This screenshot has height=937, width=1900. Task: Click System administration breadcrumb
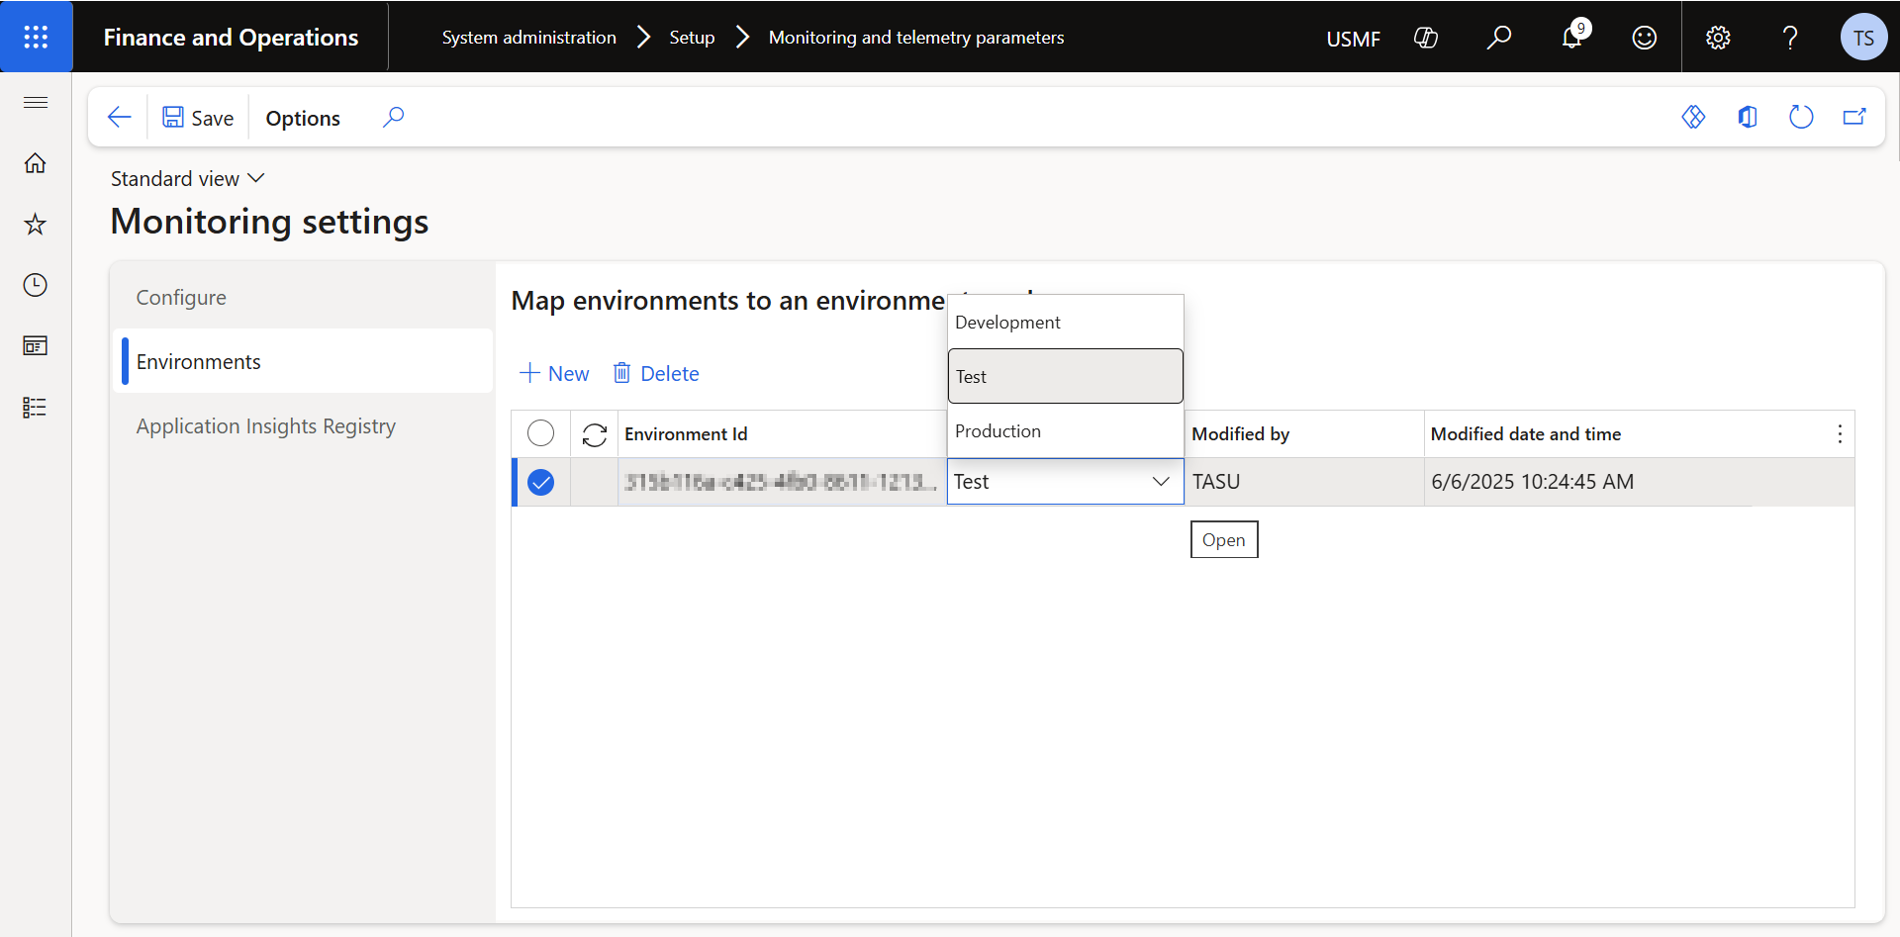click(x=528, y=38)
